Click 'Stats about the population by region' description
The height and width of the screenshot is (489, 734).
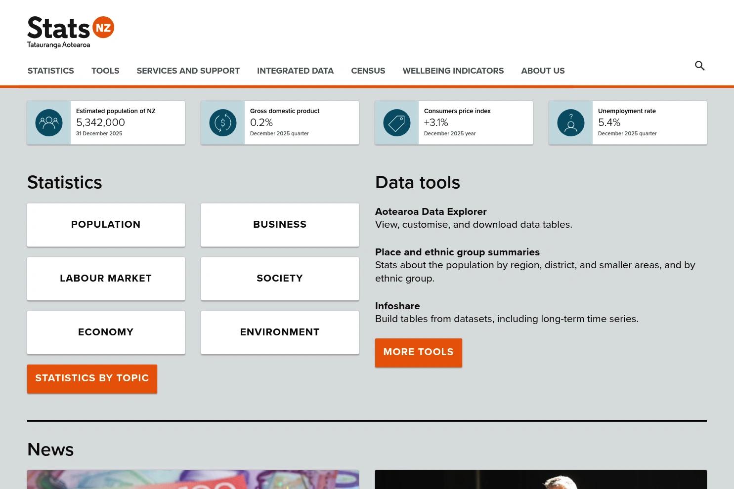pyautogui.click(x=535, y=272)
